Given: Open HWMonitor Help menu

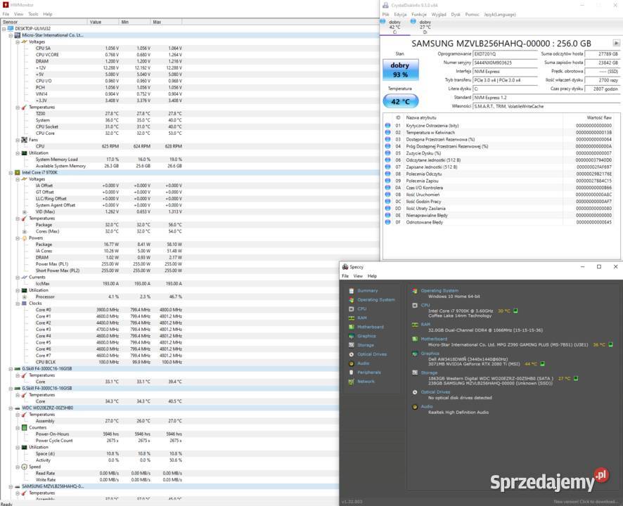Looking at the screenshot, I should coord(48,14).
